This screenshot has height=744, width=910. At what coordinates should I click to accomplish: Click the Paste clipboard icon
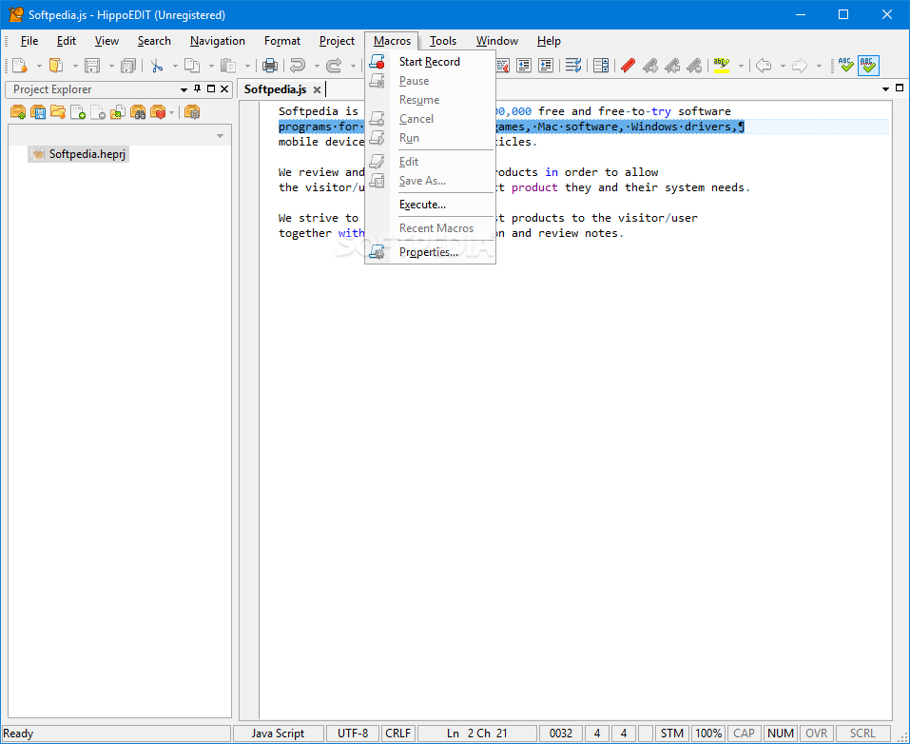point(228,65)
